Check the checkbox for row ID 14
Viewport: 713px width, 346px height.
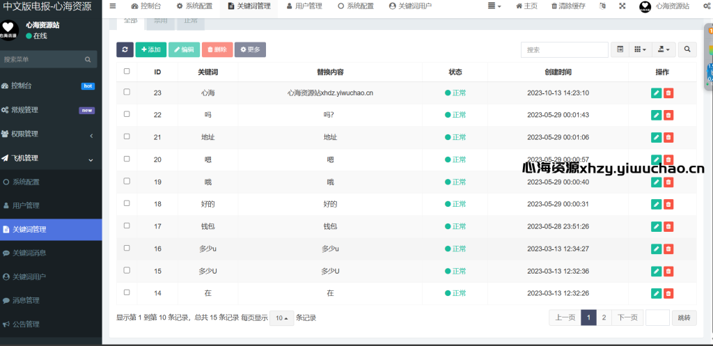[127, 292]
